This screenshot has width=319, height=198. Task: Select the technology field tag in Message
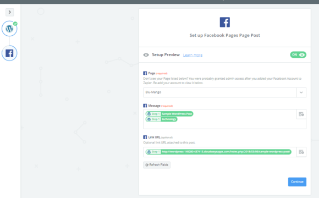tap(161, 119)
